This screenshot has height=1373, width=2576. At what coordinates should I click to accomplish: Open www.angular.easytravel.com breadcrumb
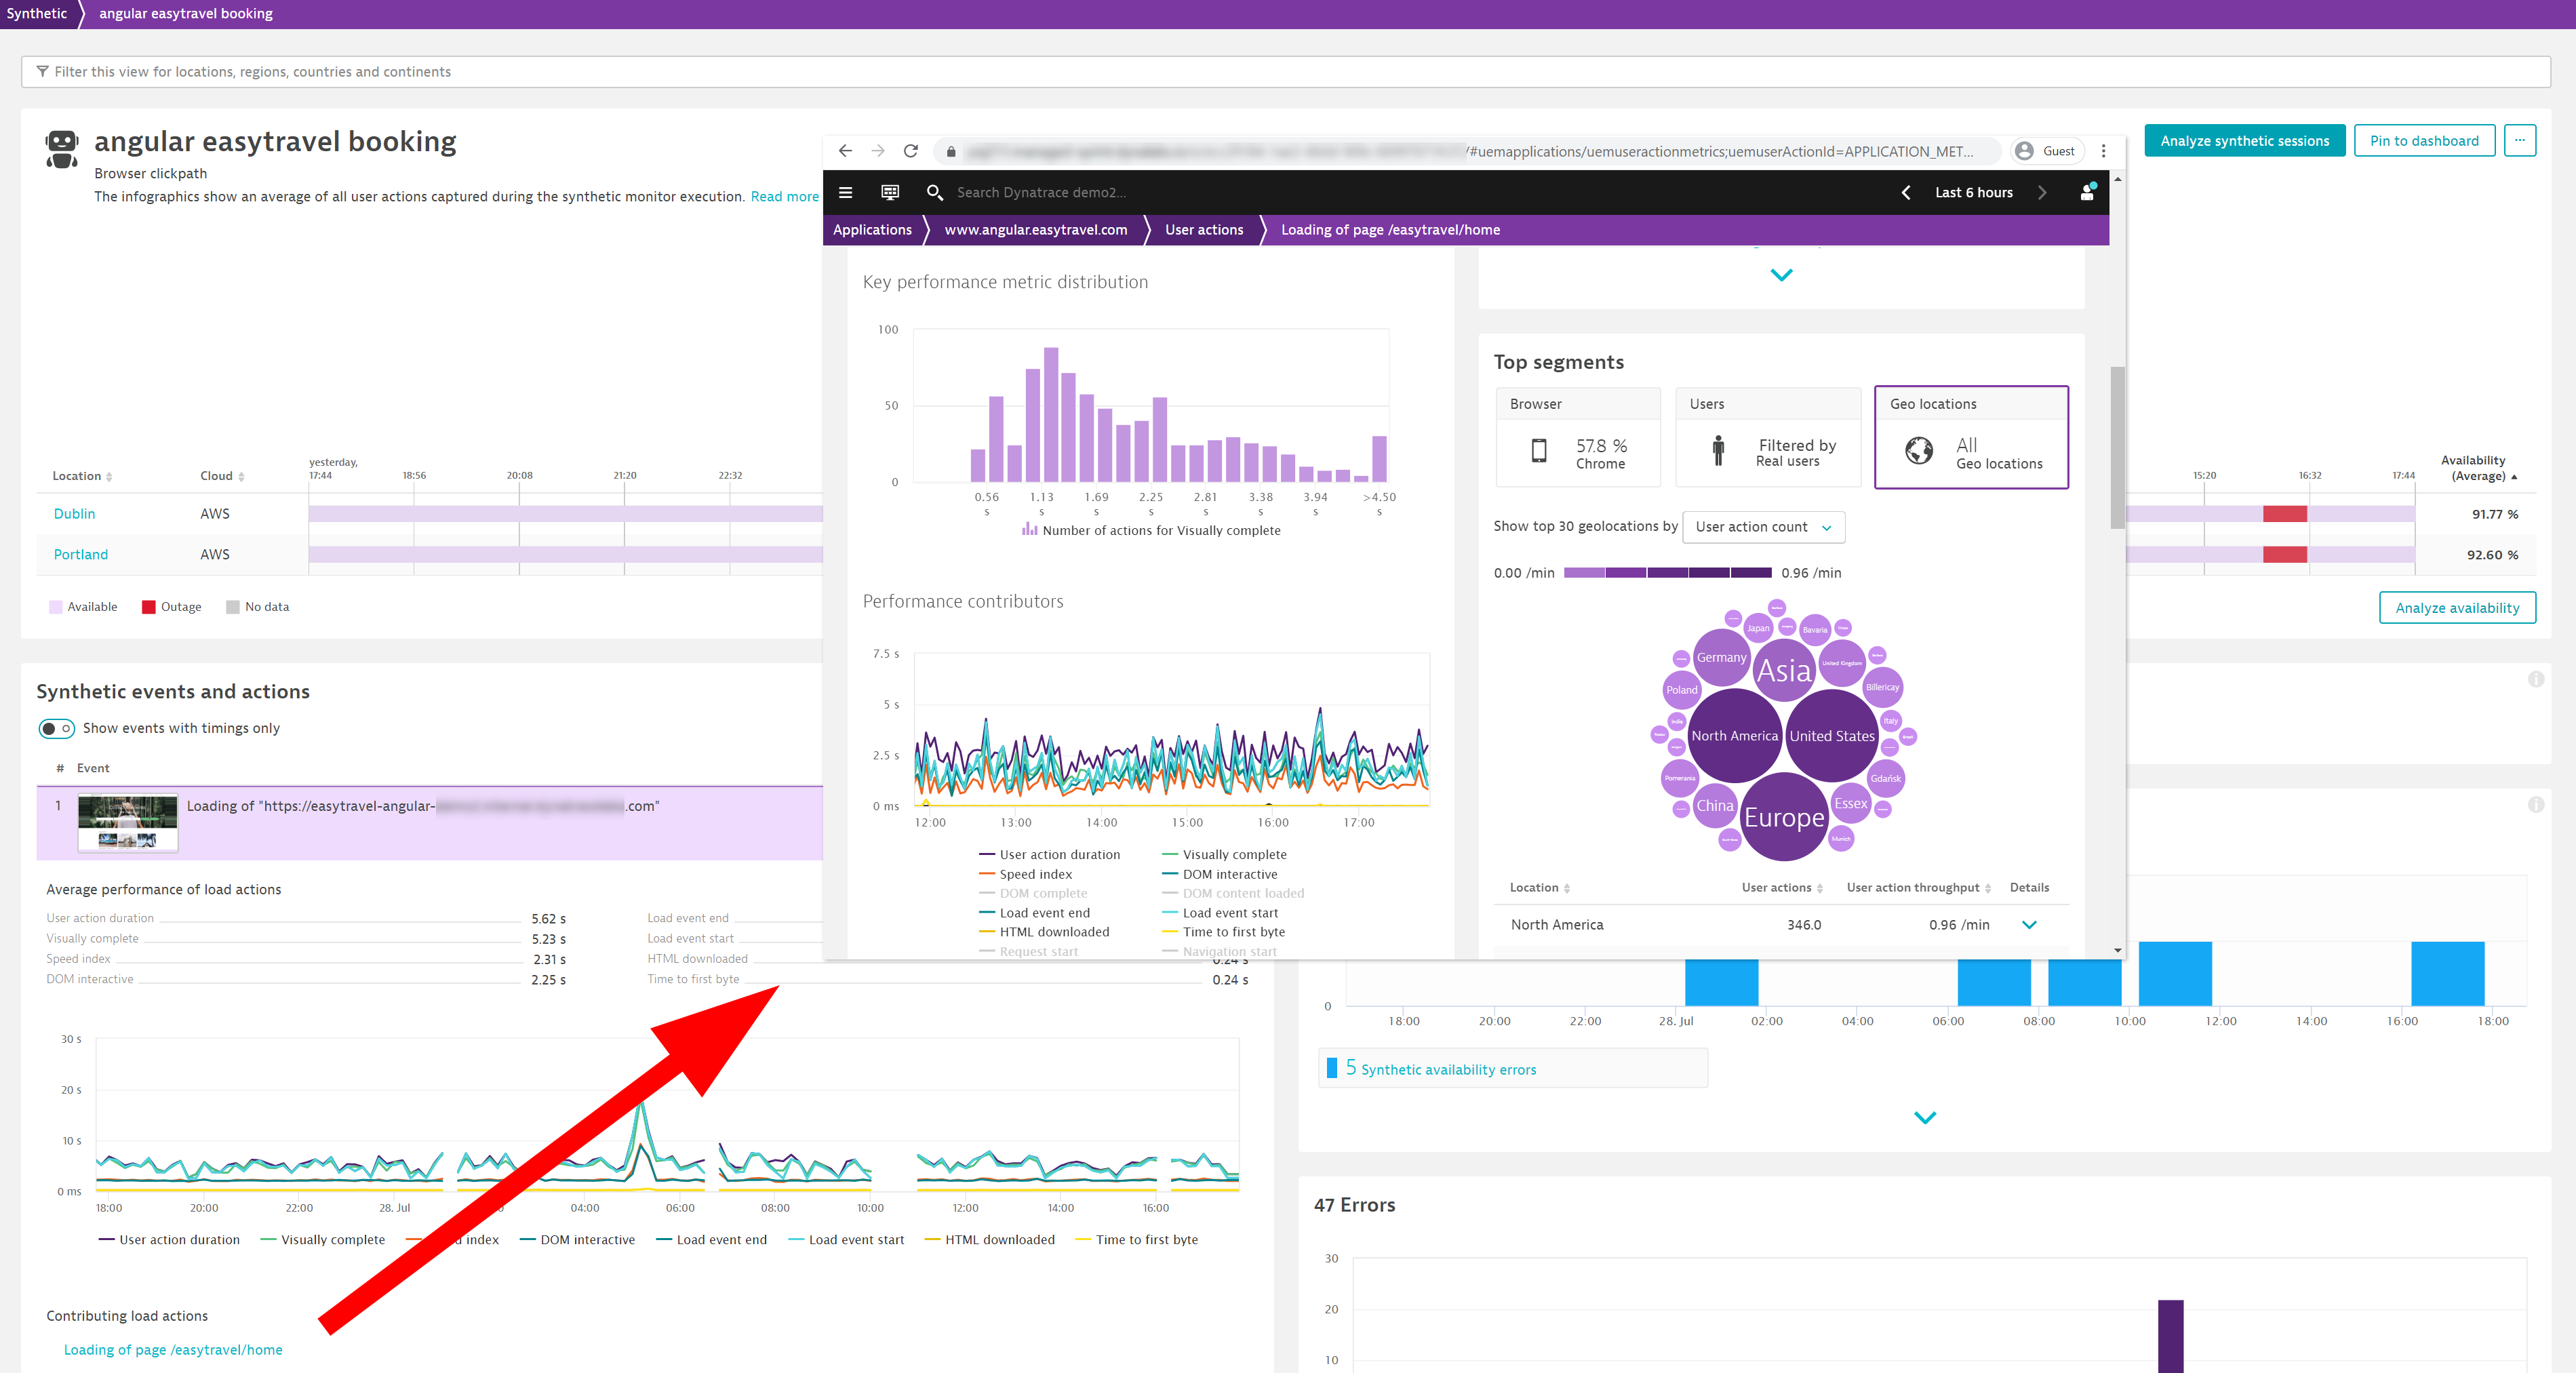tap(1035, 230)
